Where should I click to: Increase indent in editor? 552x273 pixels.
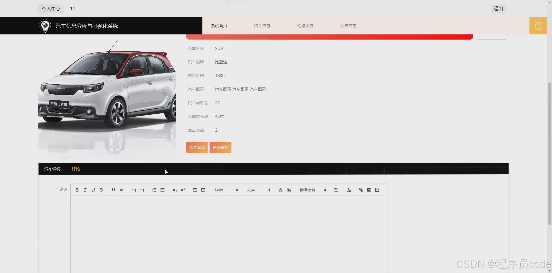203,190
